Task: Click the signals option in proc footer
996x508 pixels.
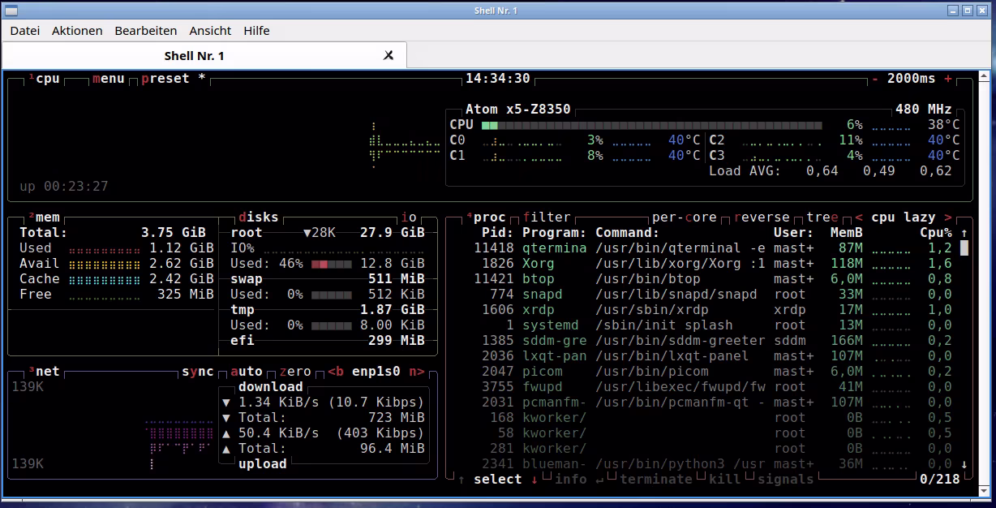Action: click(786, 480)
